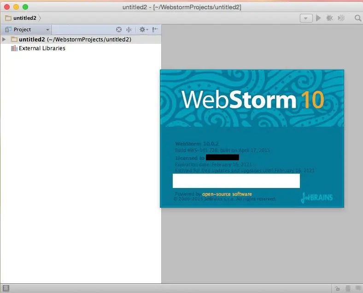
Task: Click "WebStorm 10.0.2" version text
Action: [x=197, y=144]
